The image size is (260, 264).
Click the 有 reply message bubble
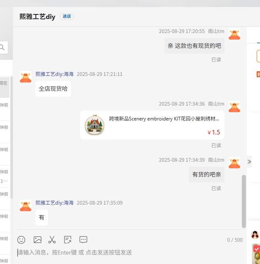[x=42, y=217]
